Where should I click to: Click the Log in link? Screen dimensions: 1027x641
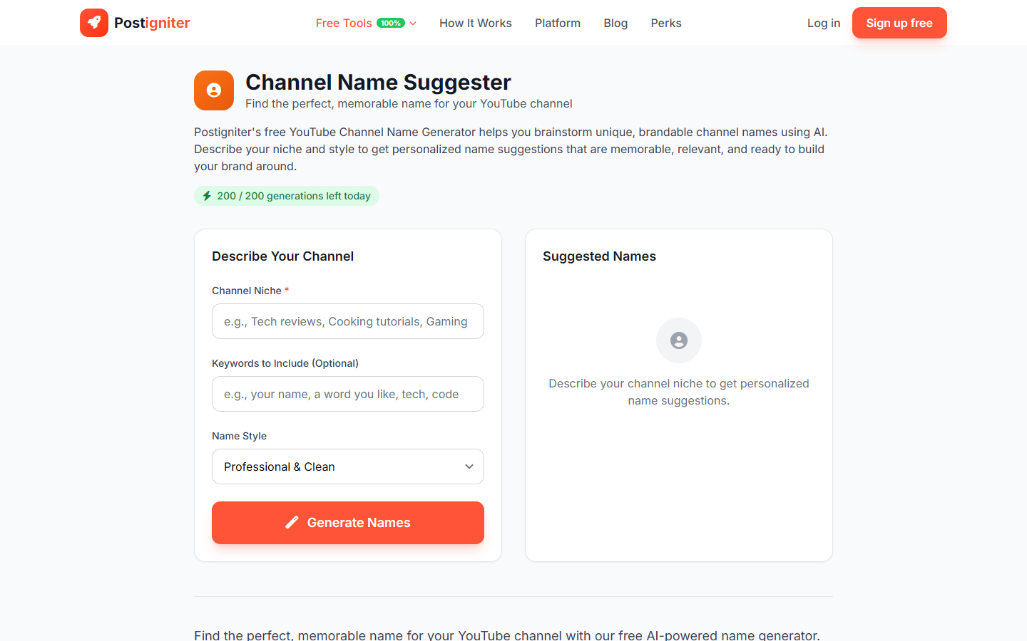824,23
